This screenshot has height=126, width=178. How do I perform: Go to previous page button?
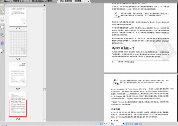click(101, 124)
